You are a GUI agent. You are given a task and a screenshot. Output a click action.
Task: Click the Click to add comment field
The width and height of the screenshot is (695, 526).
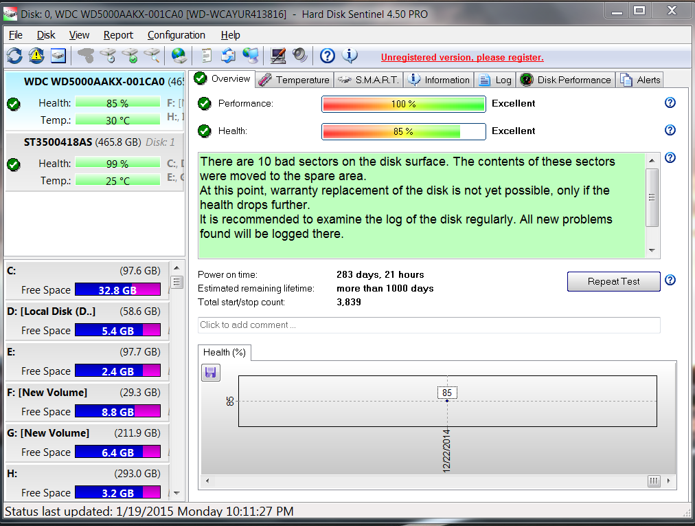429,325
